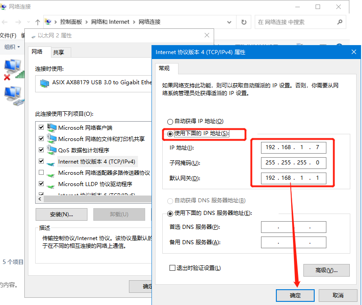Click the up arrow navigation icon

37,22
